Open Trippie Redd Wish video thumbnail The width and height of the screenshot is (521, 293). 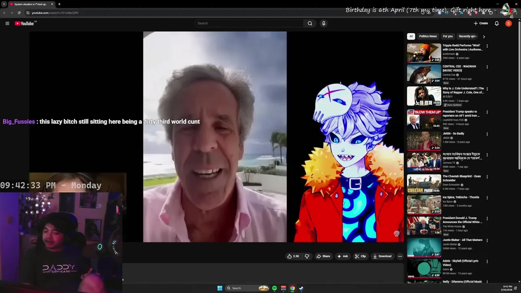pyautogui.click(x=424, y=53)
